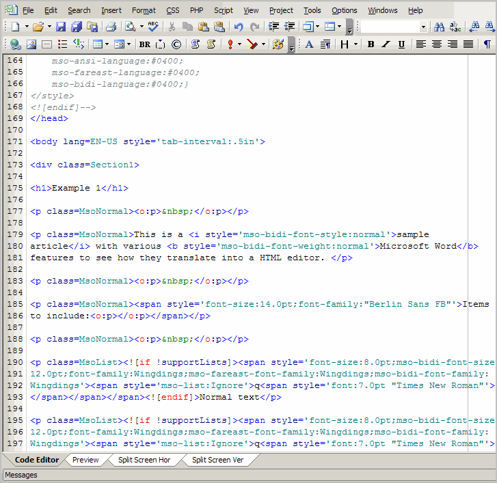Image resolution: width=497 pixels, height=483 pixels.
Task: Toggle italic formatting
Action: (x=386, y=44)
